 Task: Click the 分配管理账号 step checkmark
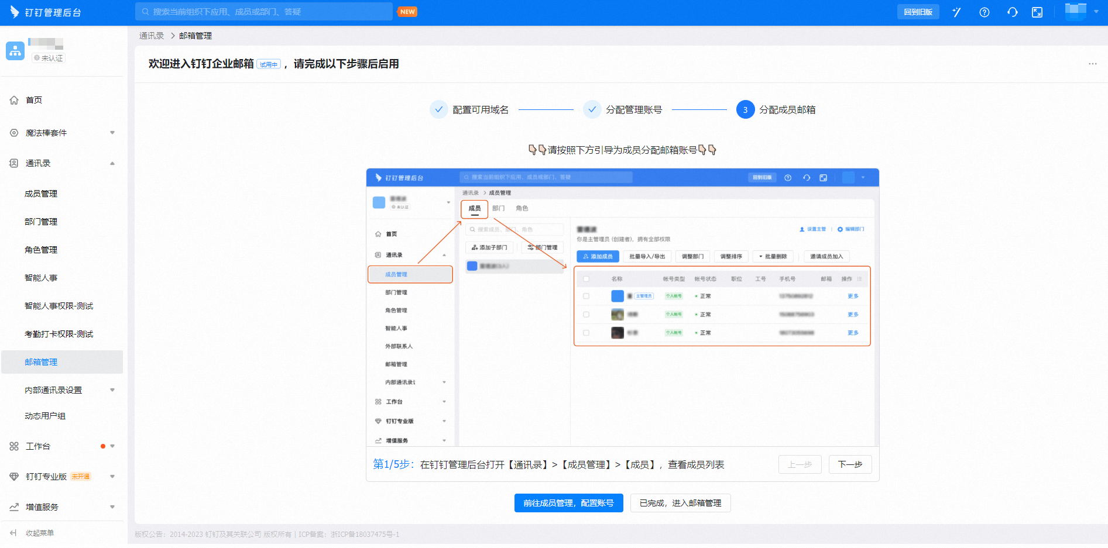tap(592, 109)
